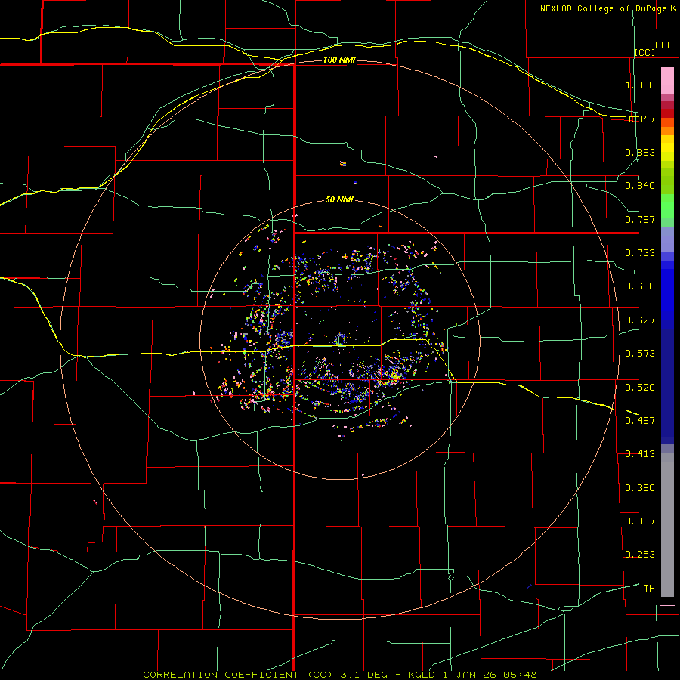Viewport: 680px width, 680px height.
Task: Click the 1 JAN 26 date text
Action: coord(471,675)
